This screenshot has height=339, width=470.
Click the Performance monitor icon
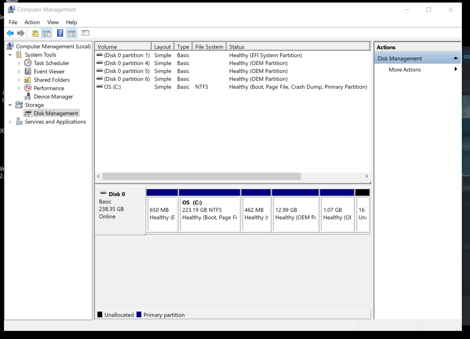click(28, 88)
